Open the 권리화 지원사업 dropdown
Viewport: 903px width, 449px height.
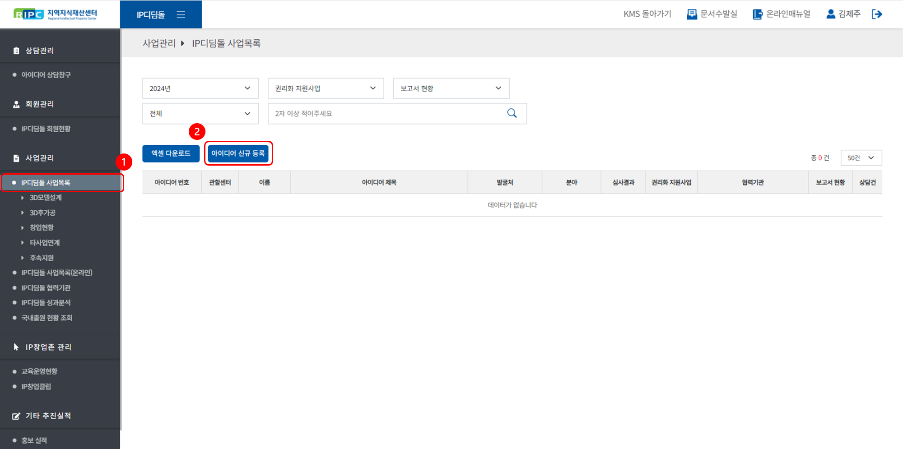tap(326, 88)
